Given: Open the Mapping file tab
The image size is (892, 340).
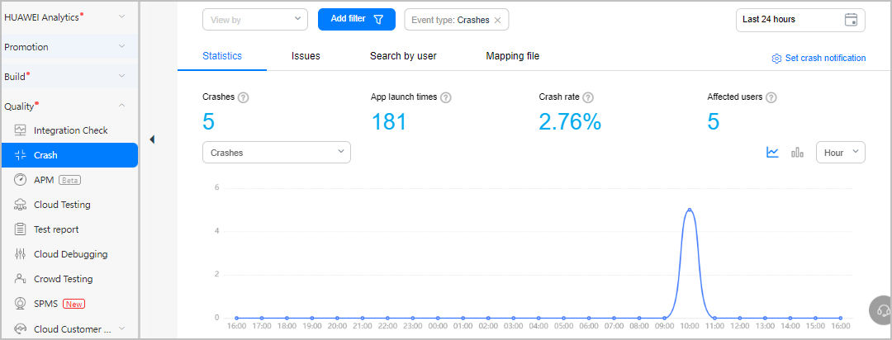Looking at the screenshot, I should (513, 56).
